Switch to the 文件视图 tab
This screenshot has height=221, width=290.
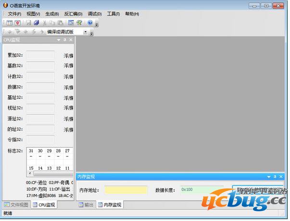pyautogui.click(x=16, y=205)
